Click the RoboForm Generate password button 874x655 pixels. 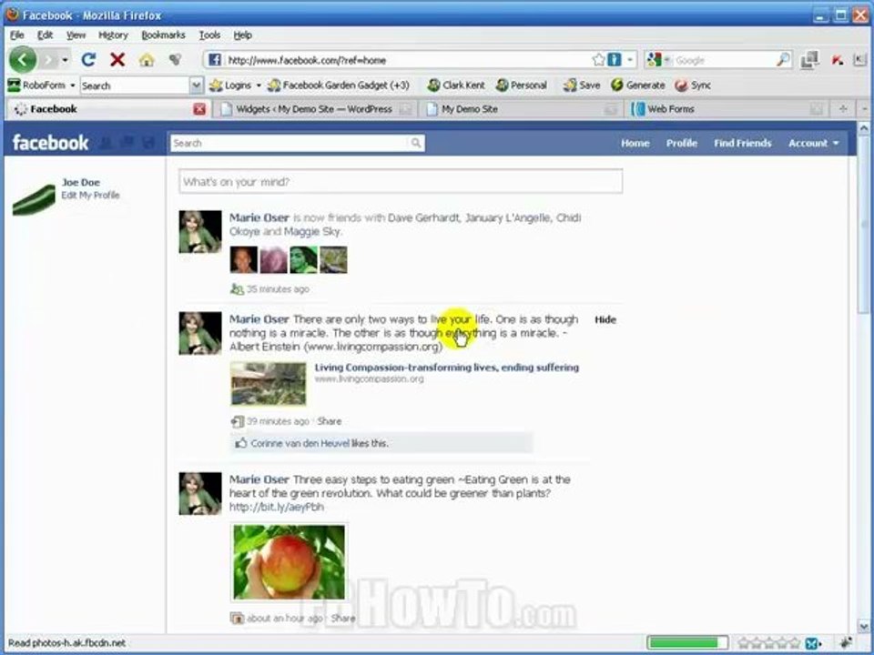[638, 86]
